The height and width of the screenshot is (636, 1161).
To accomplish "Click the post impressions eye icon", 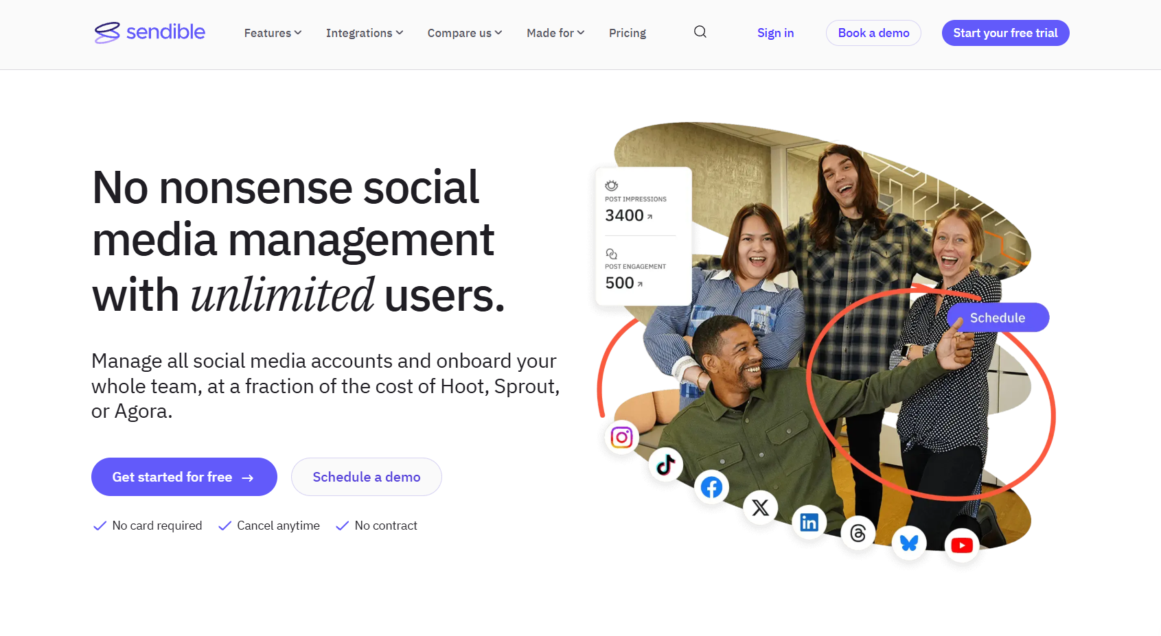I will [x=611, y=185].
